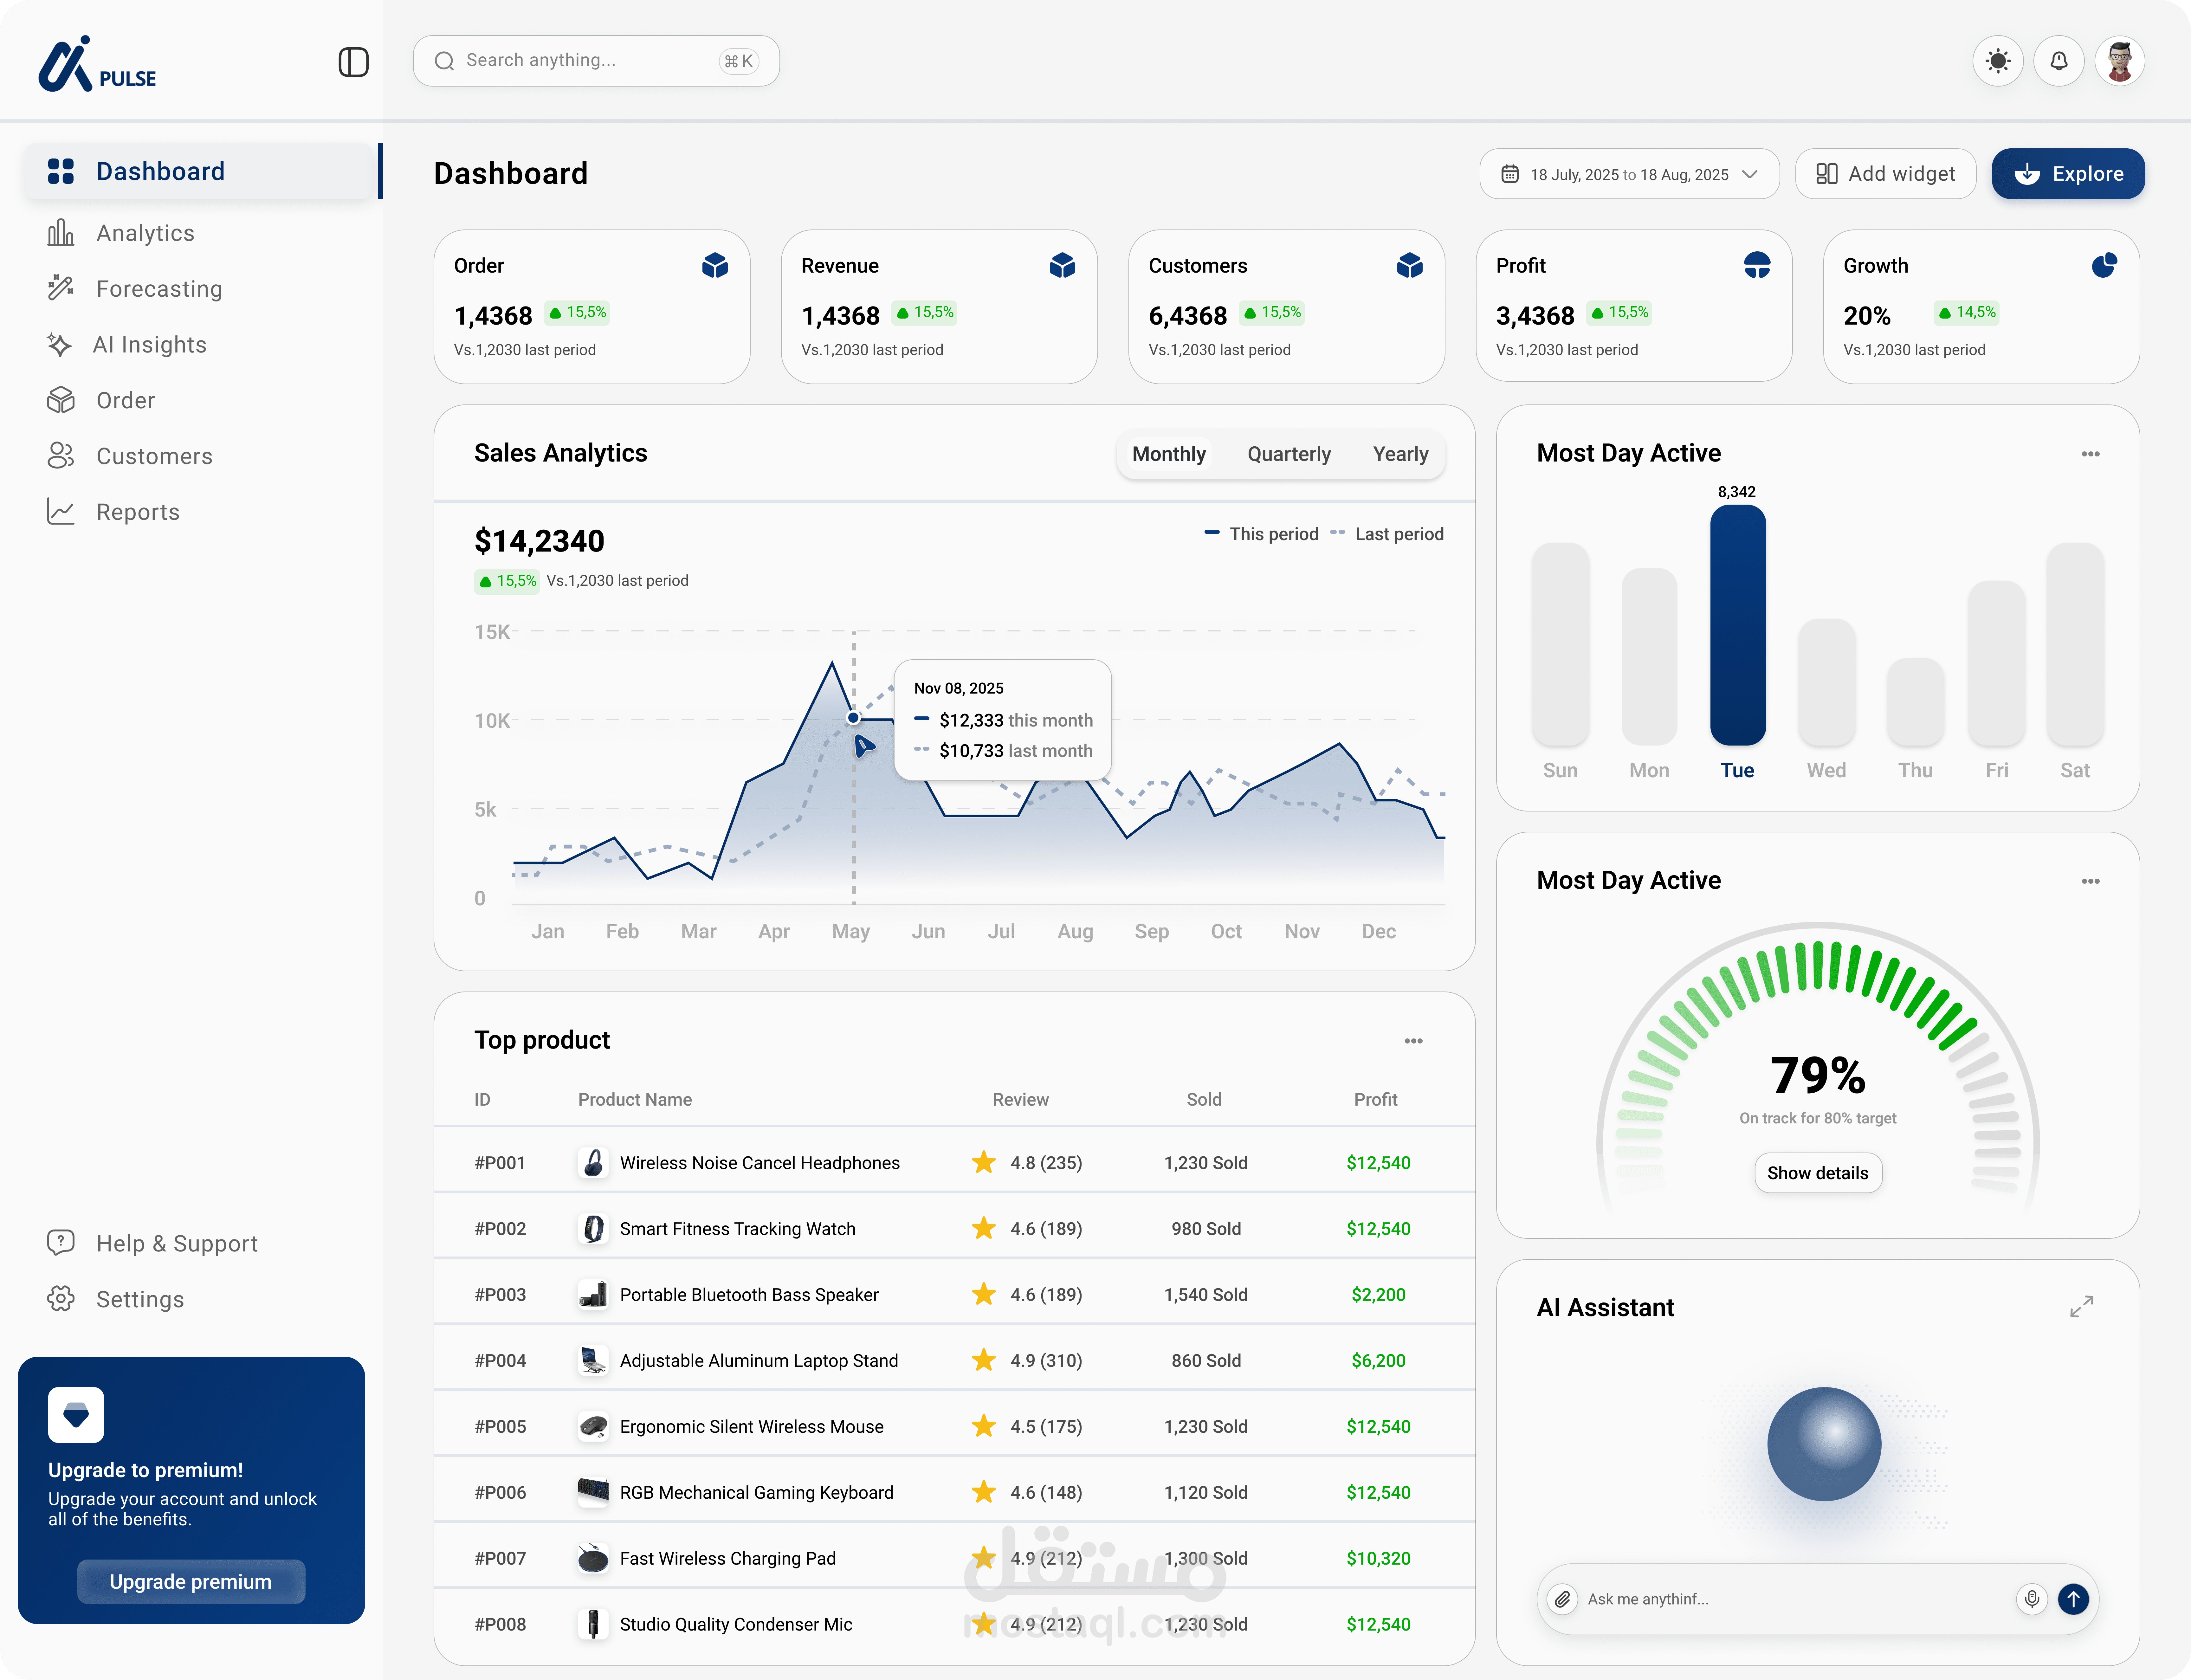2191x1680 pixels.
Task: Select the Tue bar
Action: pos(1738,625)
